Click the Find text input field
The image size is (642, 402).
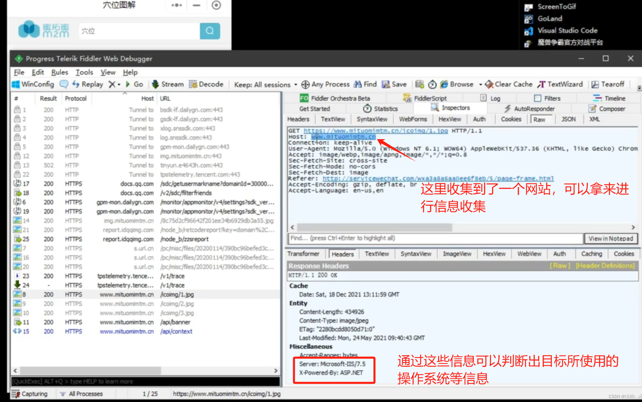click(x=436, y=238)
